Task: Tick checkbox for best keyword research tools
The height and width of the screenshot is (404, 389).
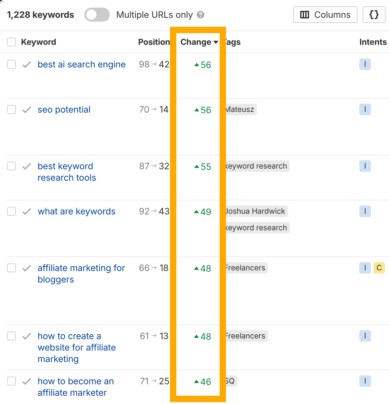Action: (11, 166)
